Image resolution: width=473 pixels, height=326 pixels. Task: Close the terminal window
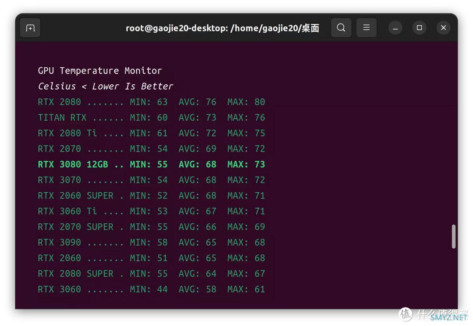click(443, 28)
